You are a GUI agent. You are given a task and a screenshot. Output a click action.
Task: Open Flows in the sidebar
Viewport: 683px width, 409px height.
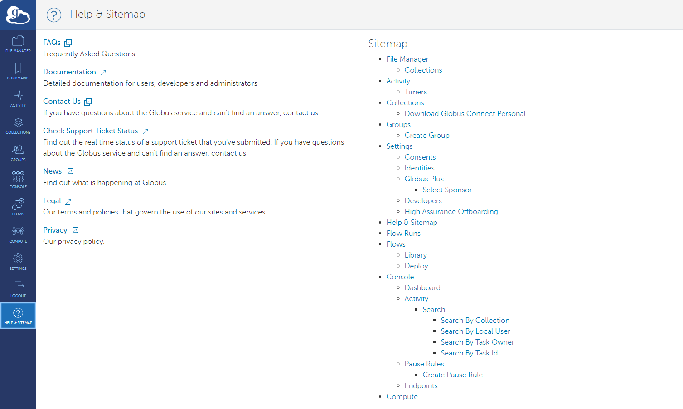click(18, 207)
